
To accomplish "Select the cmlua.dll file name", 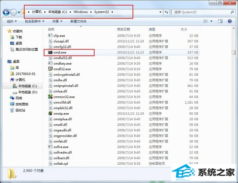I will 60,91.
